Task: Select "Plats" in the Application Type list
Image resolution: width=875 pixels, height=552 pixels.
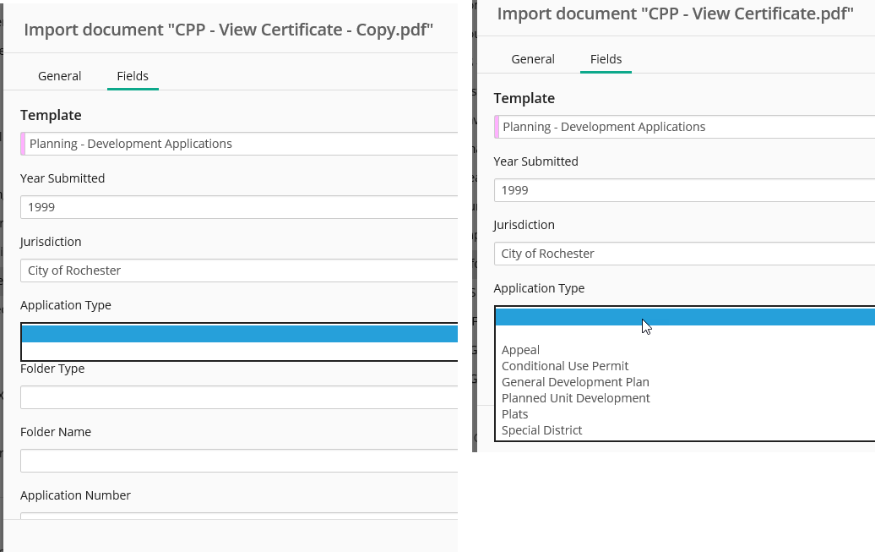Action: coord(515,414)
